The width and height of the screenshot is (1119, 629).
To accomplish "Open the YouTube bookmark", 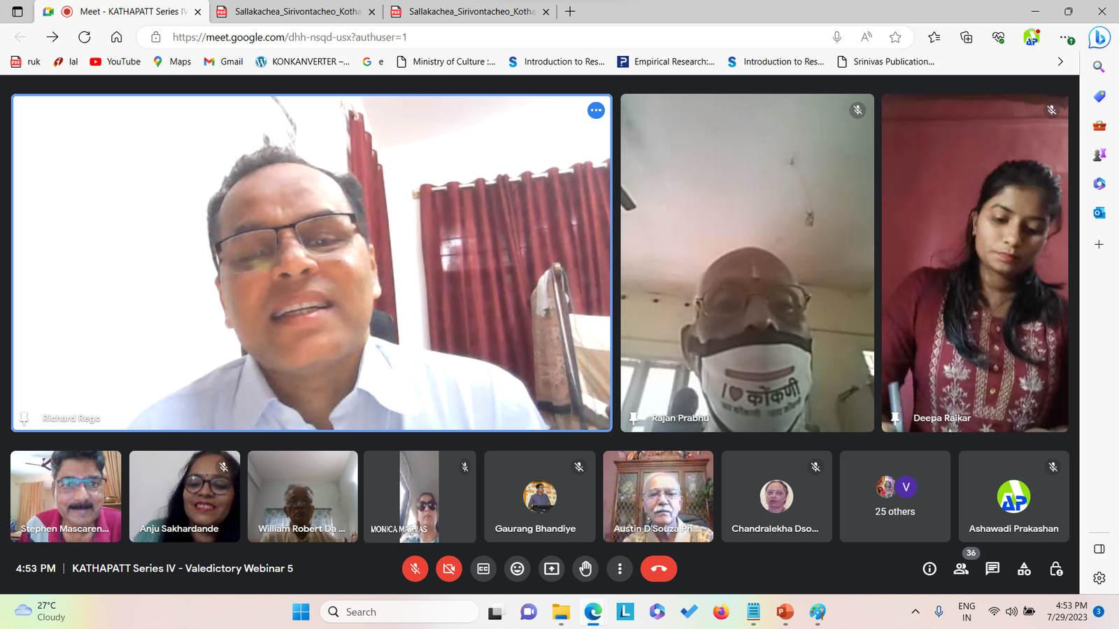I will tap(115, 62).
